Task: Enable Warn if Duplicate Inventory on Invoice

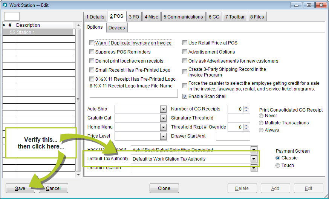Action: pos(92,43)
